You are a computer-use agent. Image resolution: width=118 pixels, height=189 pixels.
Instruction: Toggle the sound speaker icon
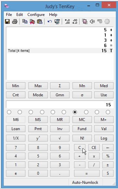click(x=92, y=21)
